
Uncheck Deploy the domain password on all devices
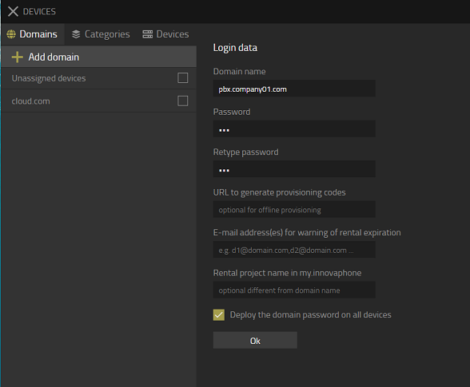(x=219, y=315)
